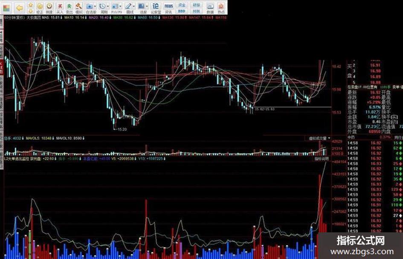Image resolution: width=403 pixels, height=259 pixels.
Task: Click the yellow down arrow icon
Action: (x=31, y=11)
